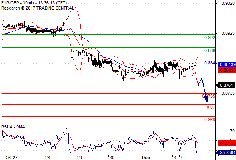The height and width of the screenshot is (160, 236).
Task: Click the 0.8735 axis value
Action: click(x=228, y=93)
